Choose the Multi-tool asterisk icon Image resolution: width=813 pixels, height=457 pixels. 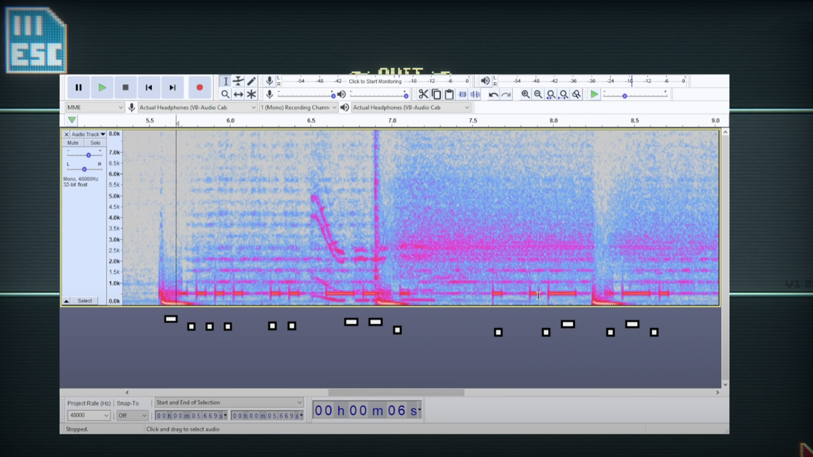coord(252,94)
